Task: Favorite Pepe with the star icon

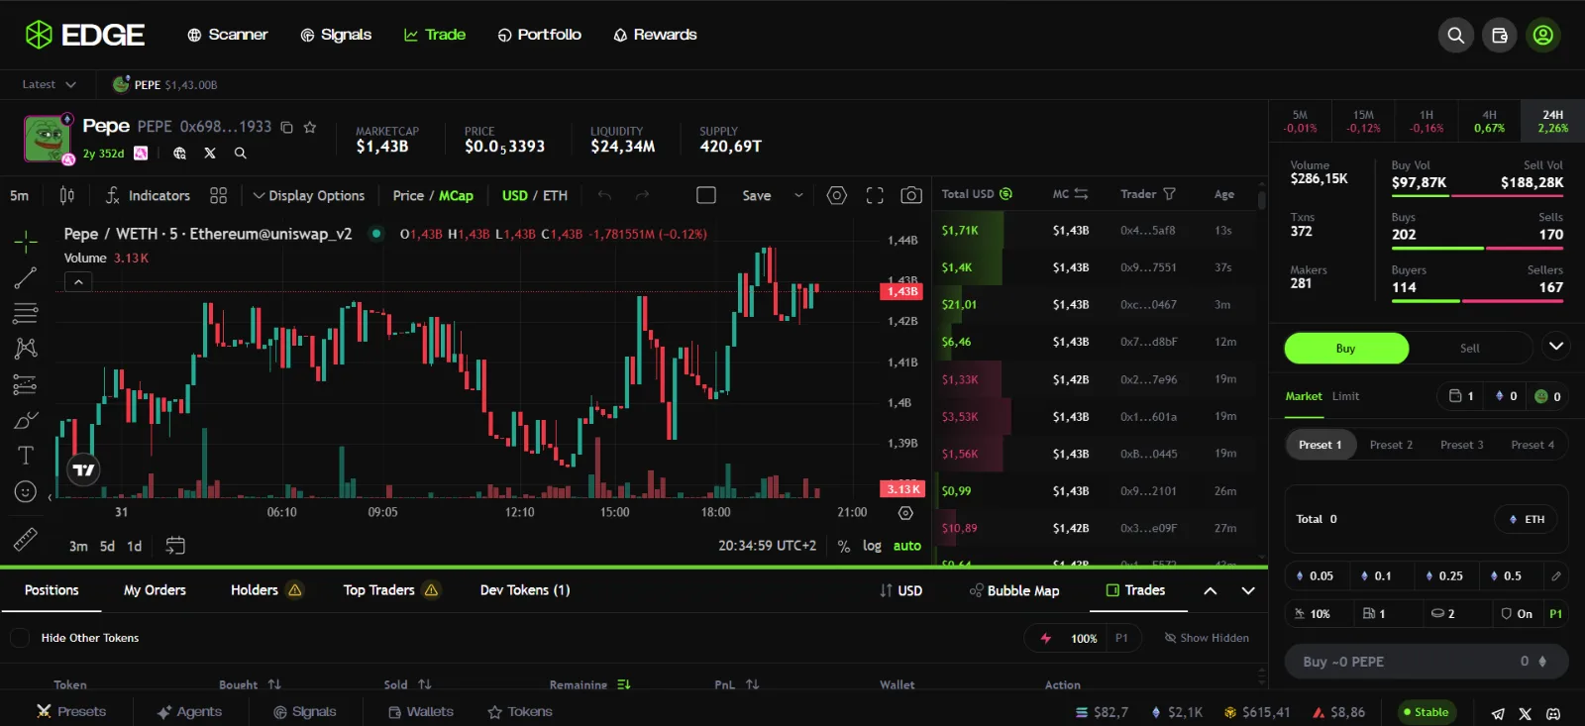Action: pyautogui.click(x=310, y=127)
